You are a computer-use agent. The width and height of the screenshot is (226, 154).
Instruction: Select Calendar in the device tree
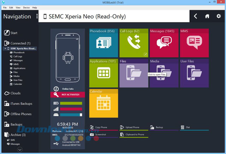tap(16, 84)
